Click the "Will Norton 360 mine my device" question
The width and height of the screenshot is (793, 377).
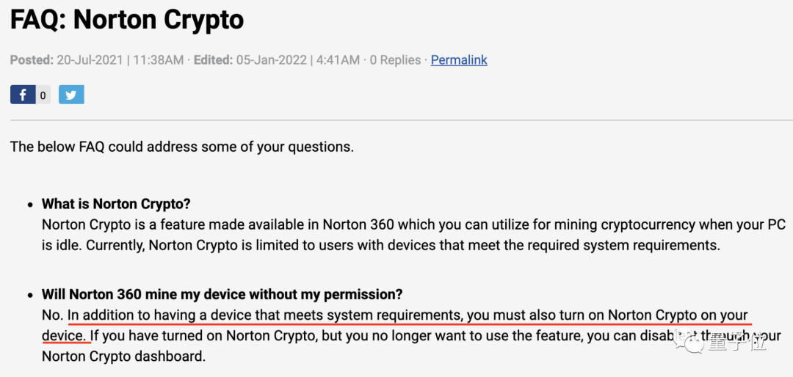tap(222, 295)
